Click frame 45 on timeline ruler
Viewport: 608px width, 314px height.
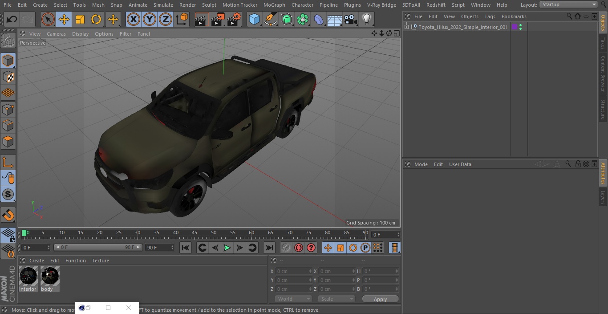195,232
